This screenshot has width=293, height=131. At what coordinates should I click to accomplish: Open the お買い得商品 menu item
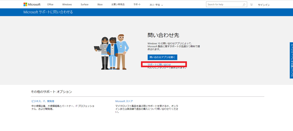pos(118,5)
